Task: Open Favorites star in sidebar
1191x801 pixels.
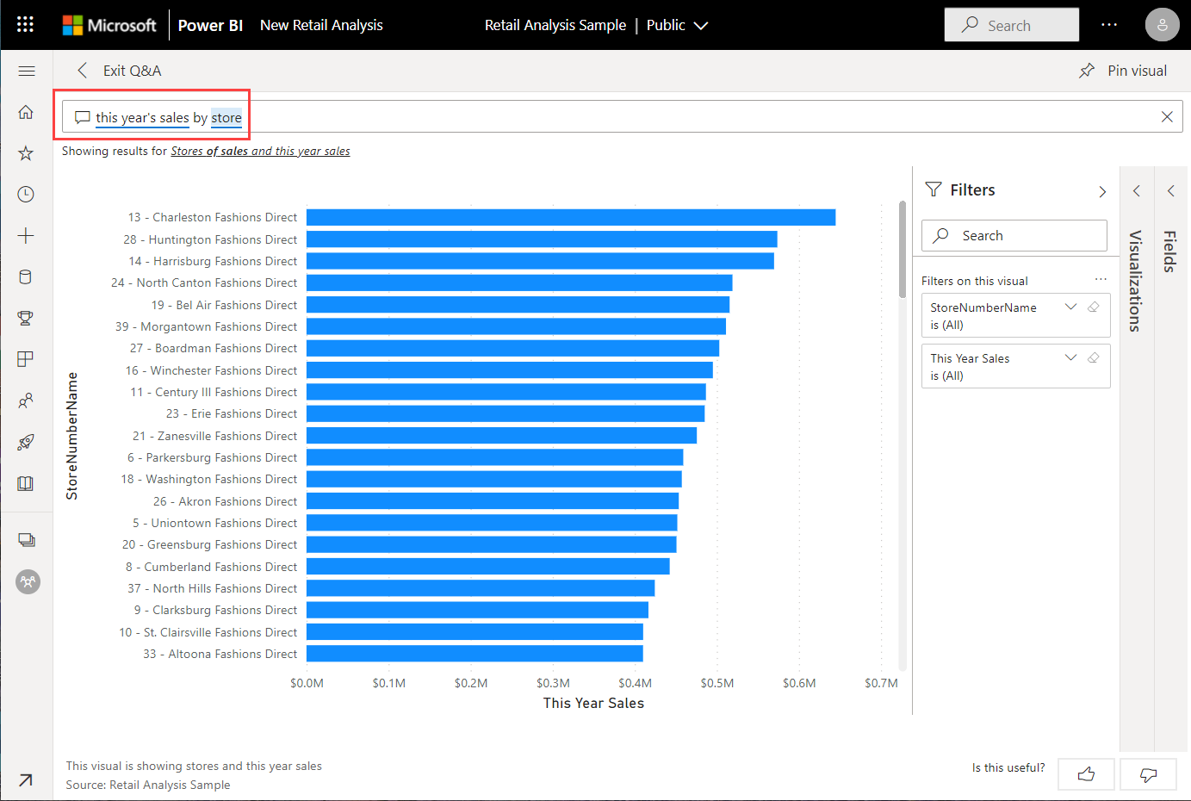Action: (26, 153)
